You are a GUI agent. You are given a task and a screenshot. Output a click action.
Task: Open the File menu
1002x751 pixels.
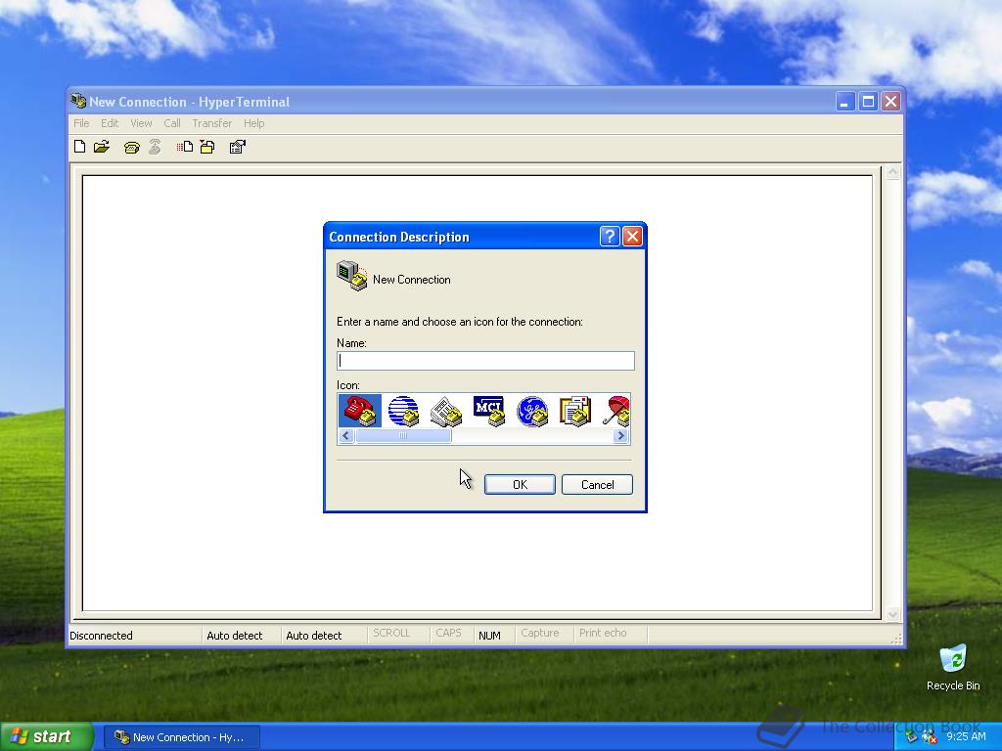coord(81,123)
